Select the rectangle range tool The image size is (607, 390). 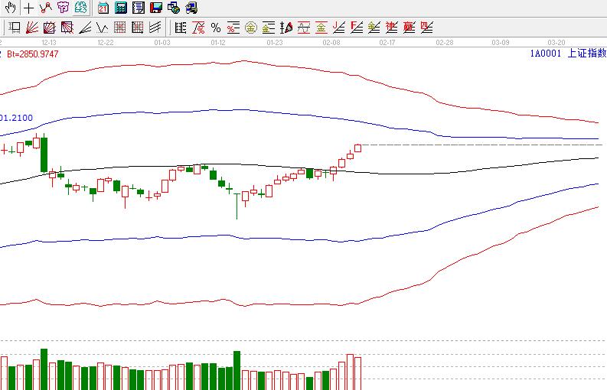click(x=15, y=28)
